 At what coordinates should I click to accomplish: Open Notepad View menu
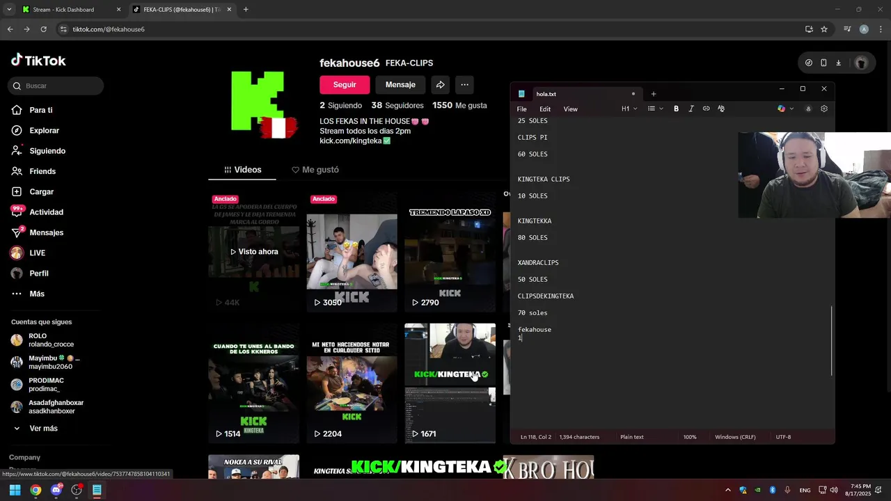pos(570,109)
